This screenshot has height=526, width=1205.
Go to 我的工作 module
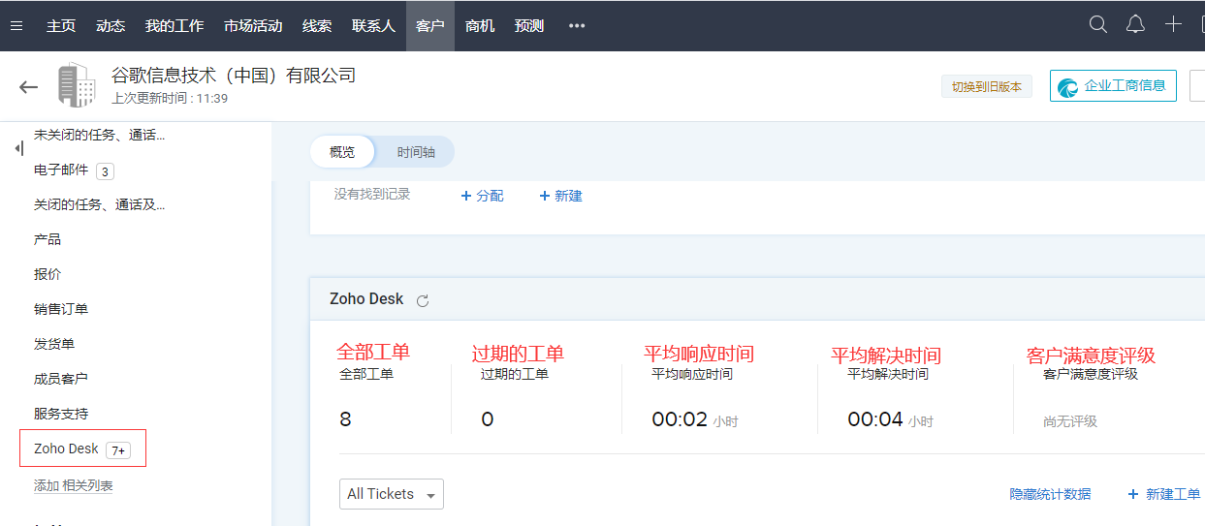174,26
